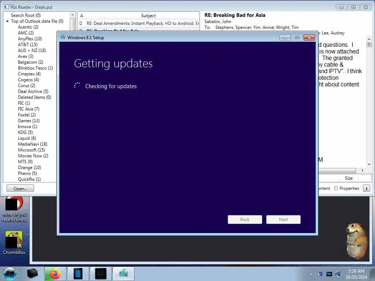Maximize the Windows 8.1 Setup window

297,38
